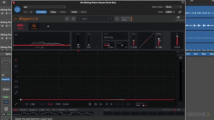Screen dimensions: 214x120
Task: Select the Sweep 1 preset tab
Action: click(x=24, y=110)
